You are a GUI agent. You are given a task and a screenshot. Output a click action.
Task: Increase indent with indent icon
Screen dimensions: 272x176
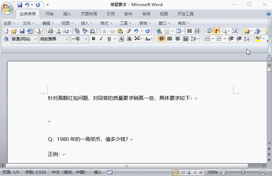pyautogui.click(x=239, y=39)
